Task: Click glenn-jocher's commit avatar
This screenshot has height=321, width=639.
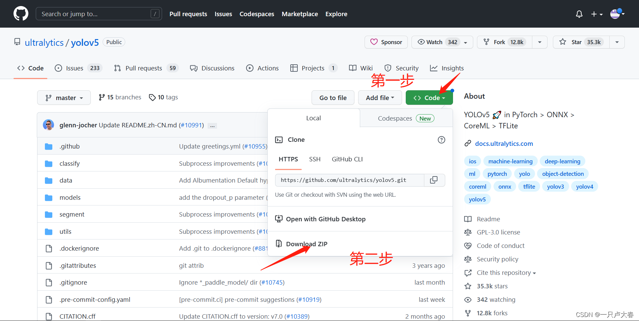Action: pos(49,125)
